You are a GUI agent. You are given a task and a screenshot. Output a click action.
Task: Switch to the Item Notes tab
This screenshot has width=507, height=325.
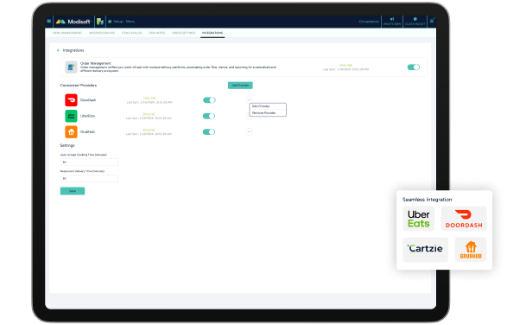(x=157, y=33)
